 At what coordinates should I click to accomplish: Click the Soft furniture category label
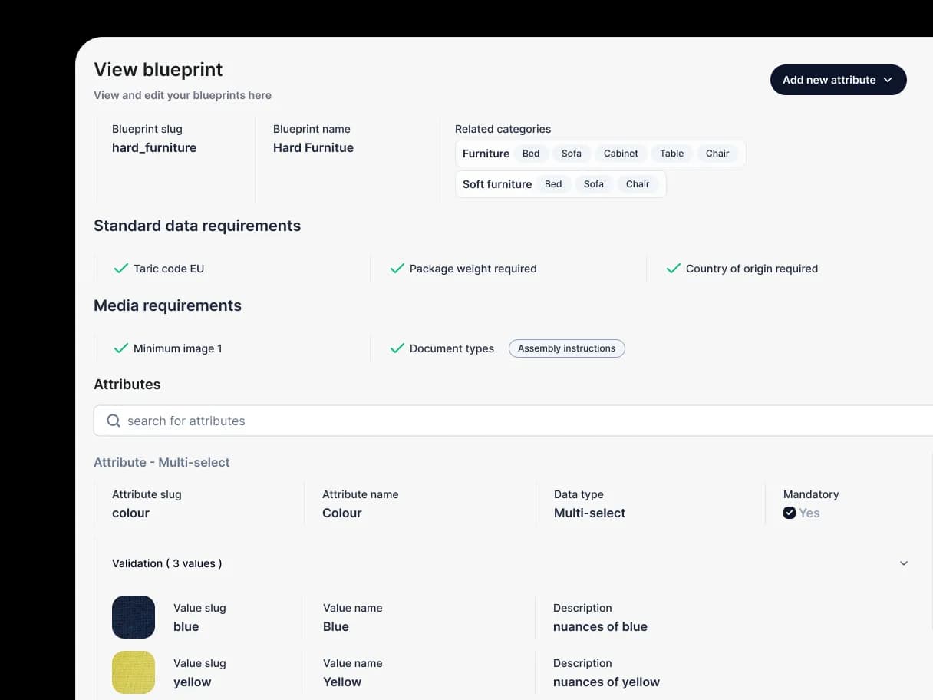(x=497, y=183)
